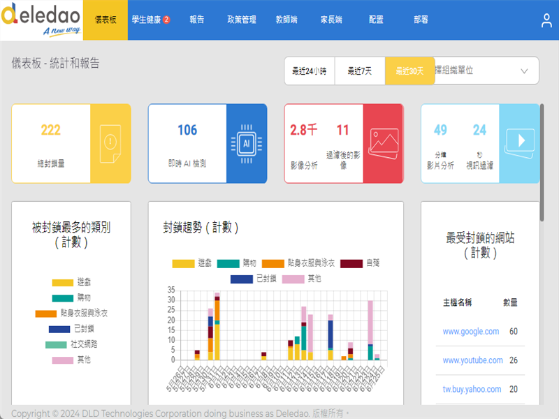Screen dimensions: 559x419
Task: Open the 報告 menu
Action: 197,20
